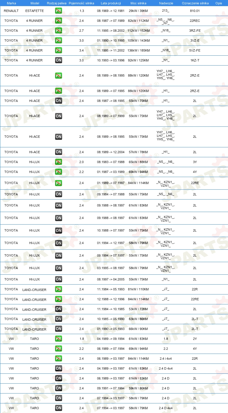
Task: Click engine code 3RZ-FE
Action: point(195,31)
